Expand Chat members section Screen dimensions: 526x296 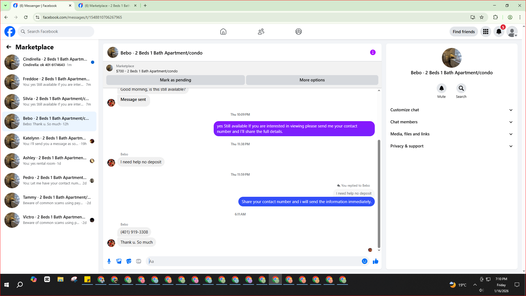(x=451, y=122)
